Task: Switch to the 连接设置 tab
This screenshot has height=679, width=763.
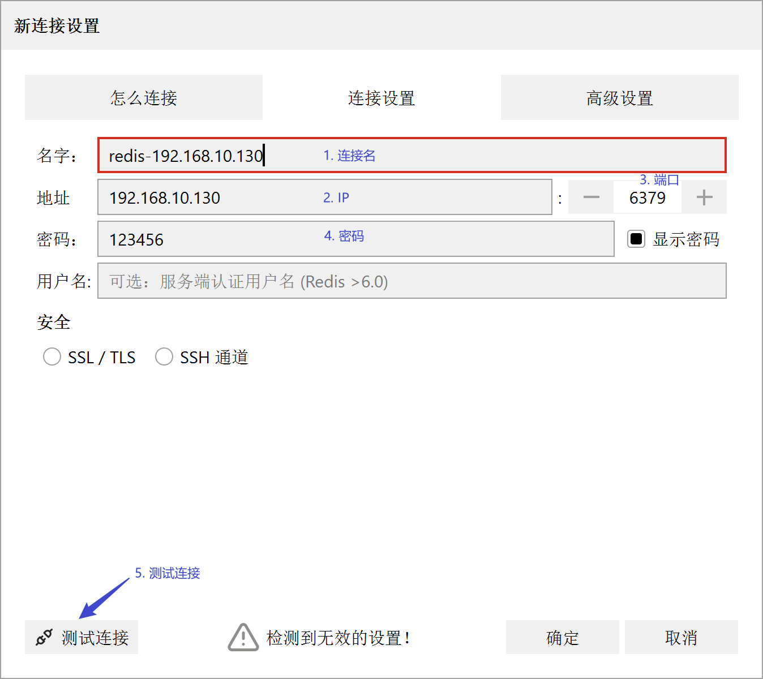Action: pos(381,97)
